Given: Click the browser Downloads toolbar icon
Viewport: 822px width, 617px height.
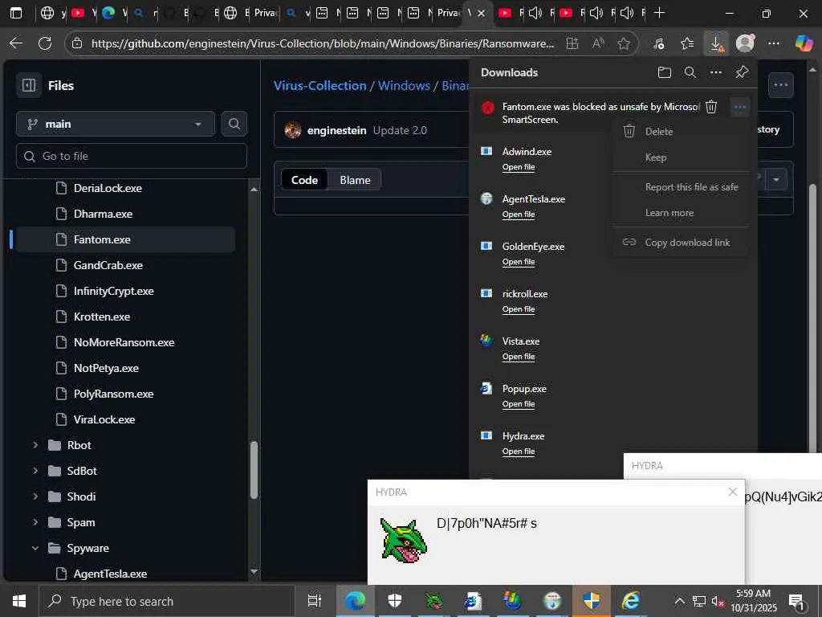Looking at the screenshot, I should [716, 43].
